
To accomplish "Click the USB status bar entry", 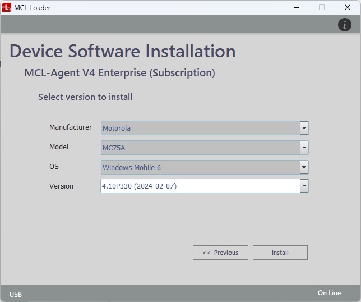I will [16, 294].
